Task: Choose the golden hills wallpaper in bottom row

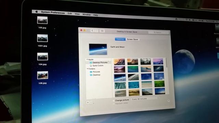Action: pyautogui.click(x=134, y=93)
